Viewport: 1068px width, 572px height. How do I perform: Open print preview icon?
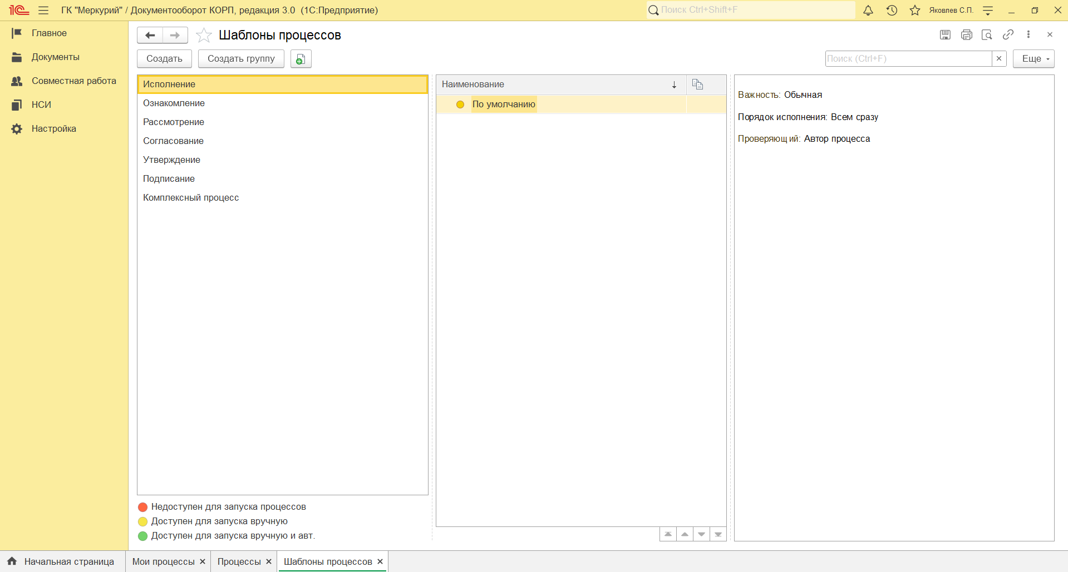click(x=987, y=34)
